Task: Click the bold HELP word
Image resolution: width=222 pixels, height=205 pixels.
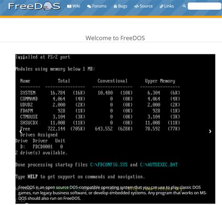Action: tap(33, 176)
